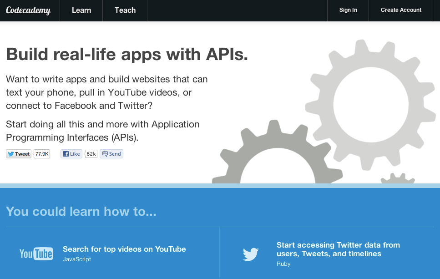
Task: Click the Tweet share button
Action: tap(18, 154)
